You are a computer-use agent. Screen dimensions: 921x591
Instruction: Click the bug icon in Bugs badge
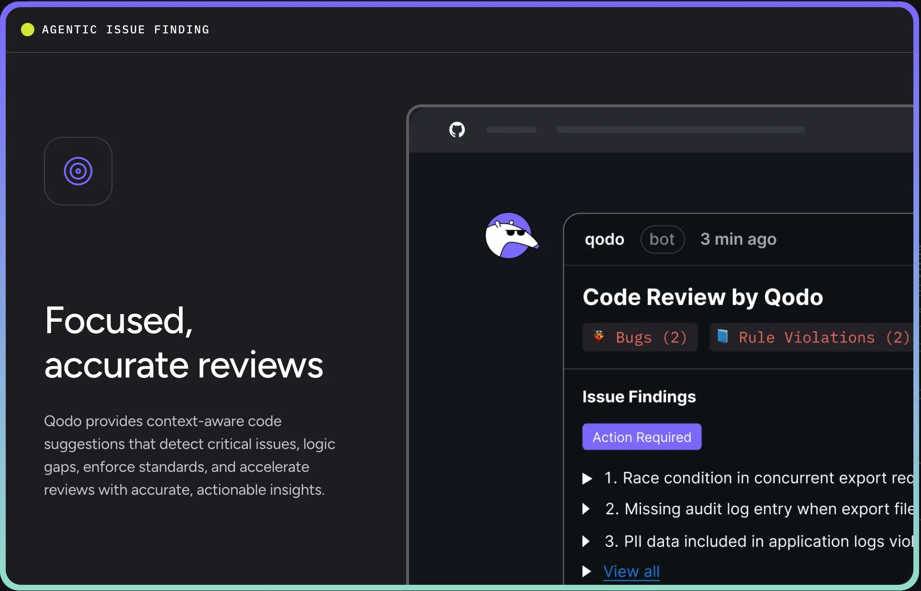[x=599, y=336]
